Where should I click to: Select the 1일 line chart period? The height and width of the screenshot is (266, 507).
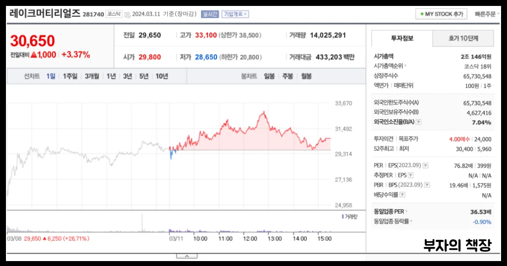point(51,76)
